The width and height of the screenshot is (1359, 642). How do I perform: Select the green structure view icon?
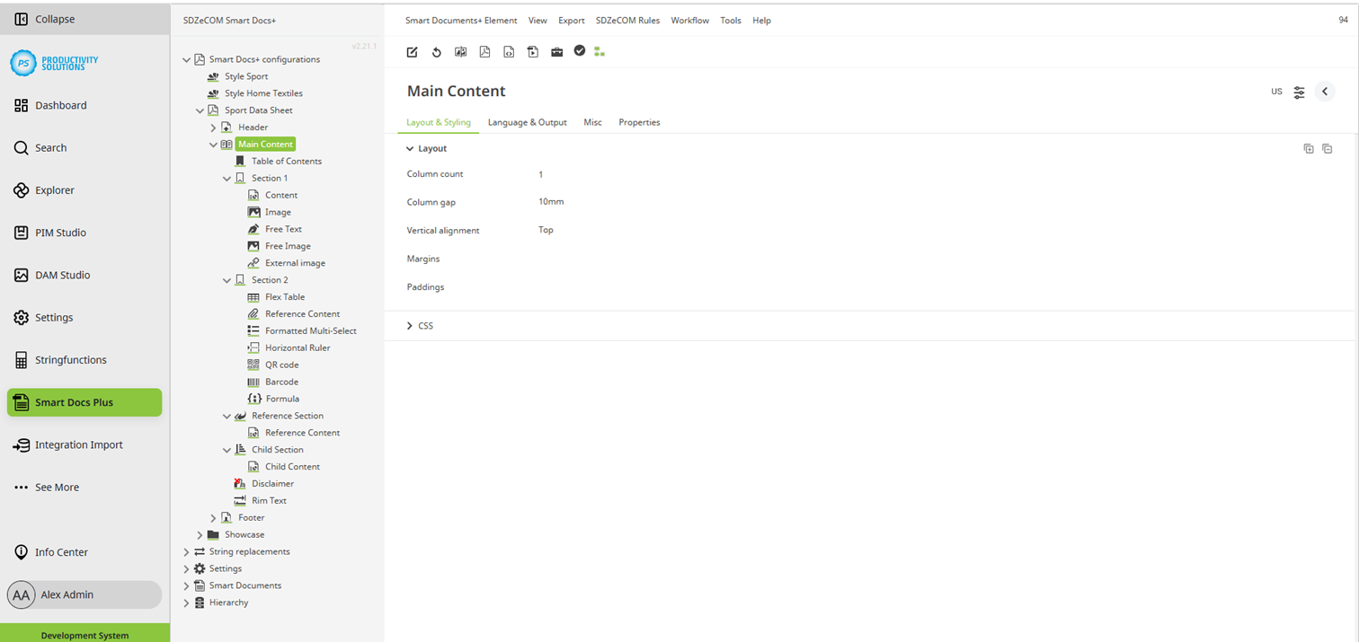pos(600,51)
